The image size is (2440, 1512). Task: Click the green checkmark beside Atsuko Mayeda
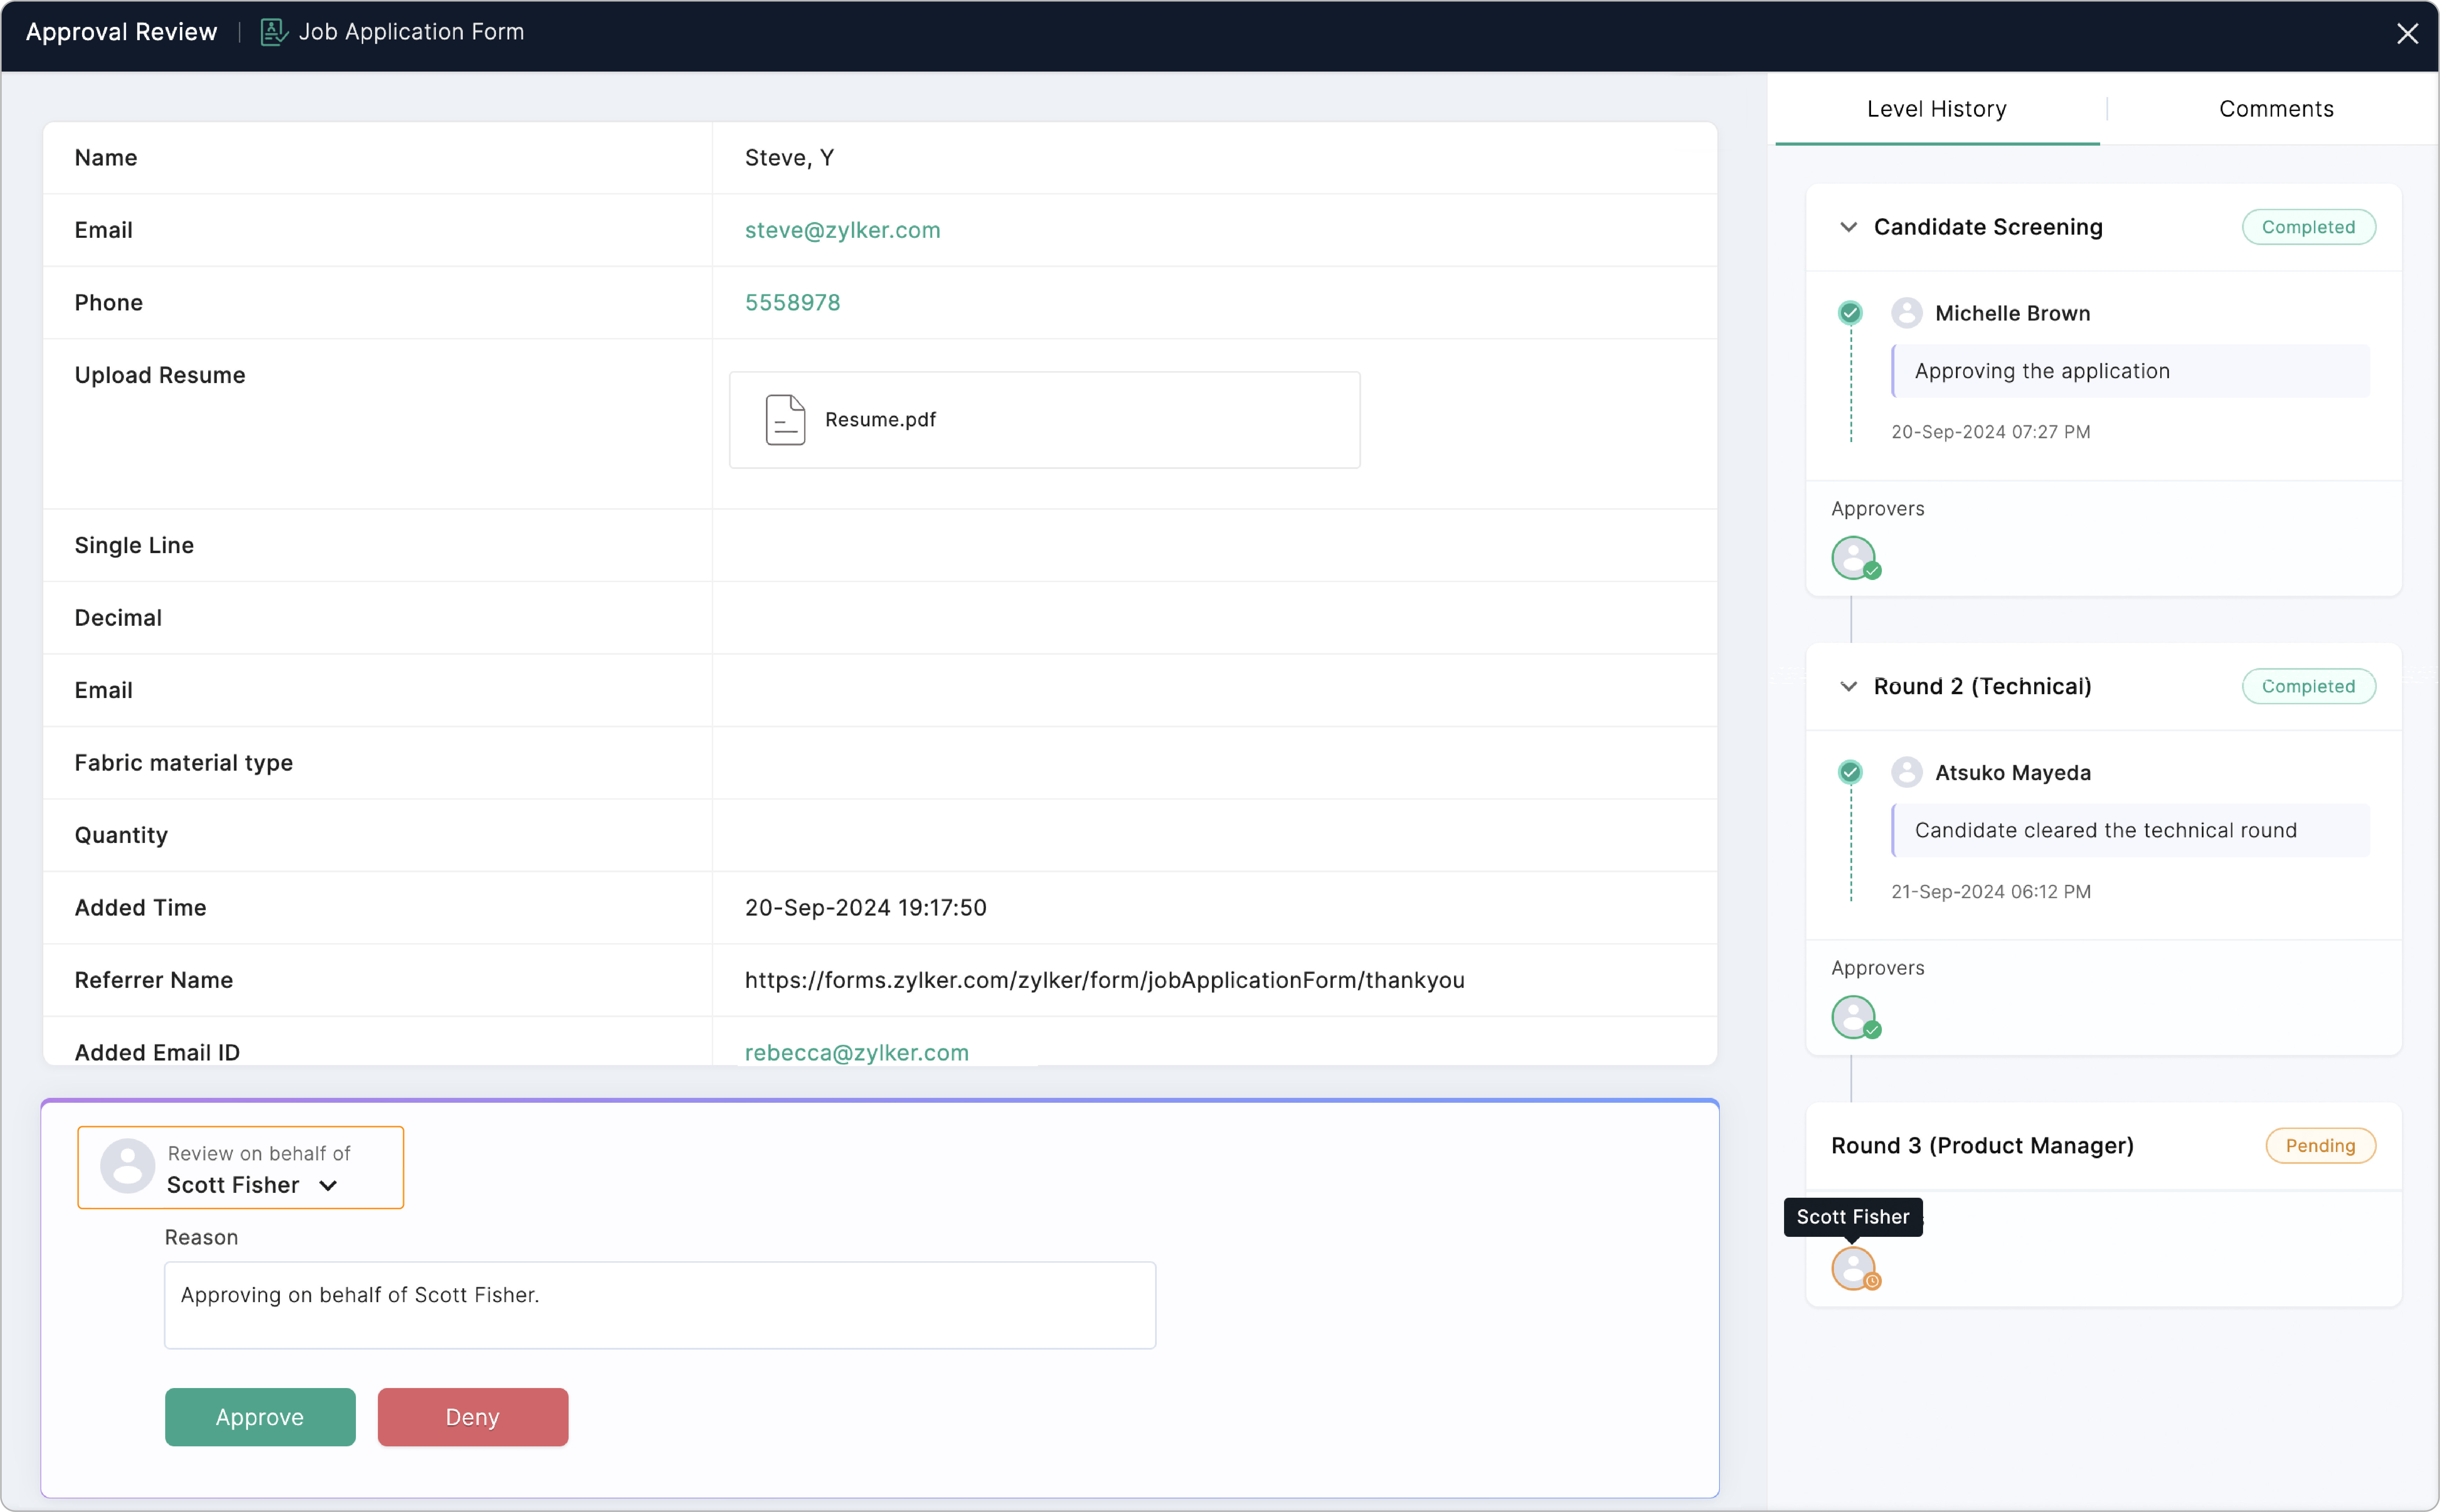[1850, 772]
